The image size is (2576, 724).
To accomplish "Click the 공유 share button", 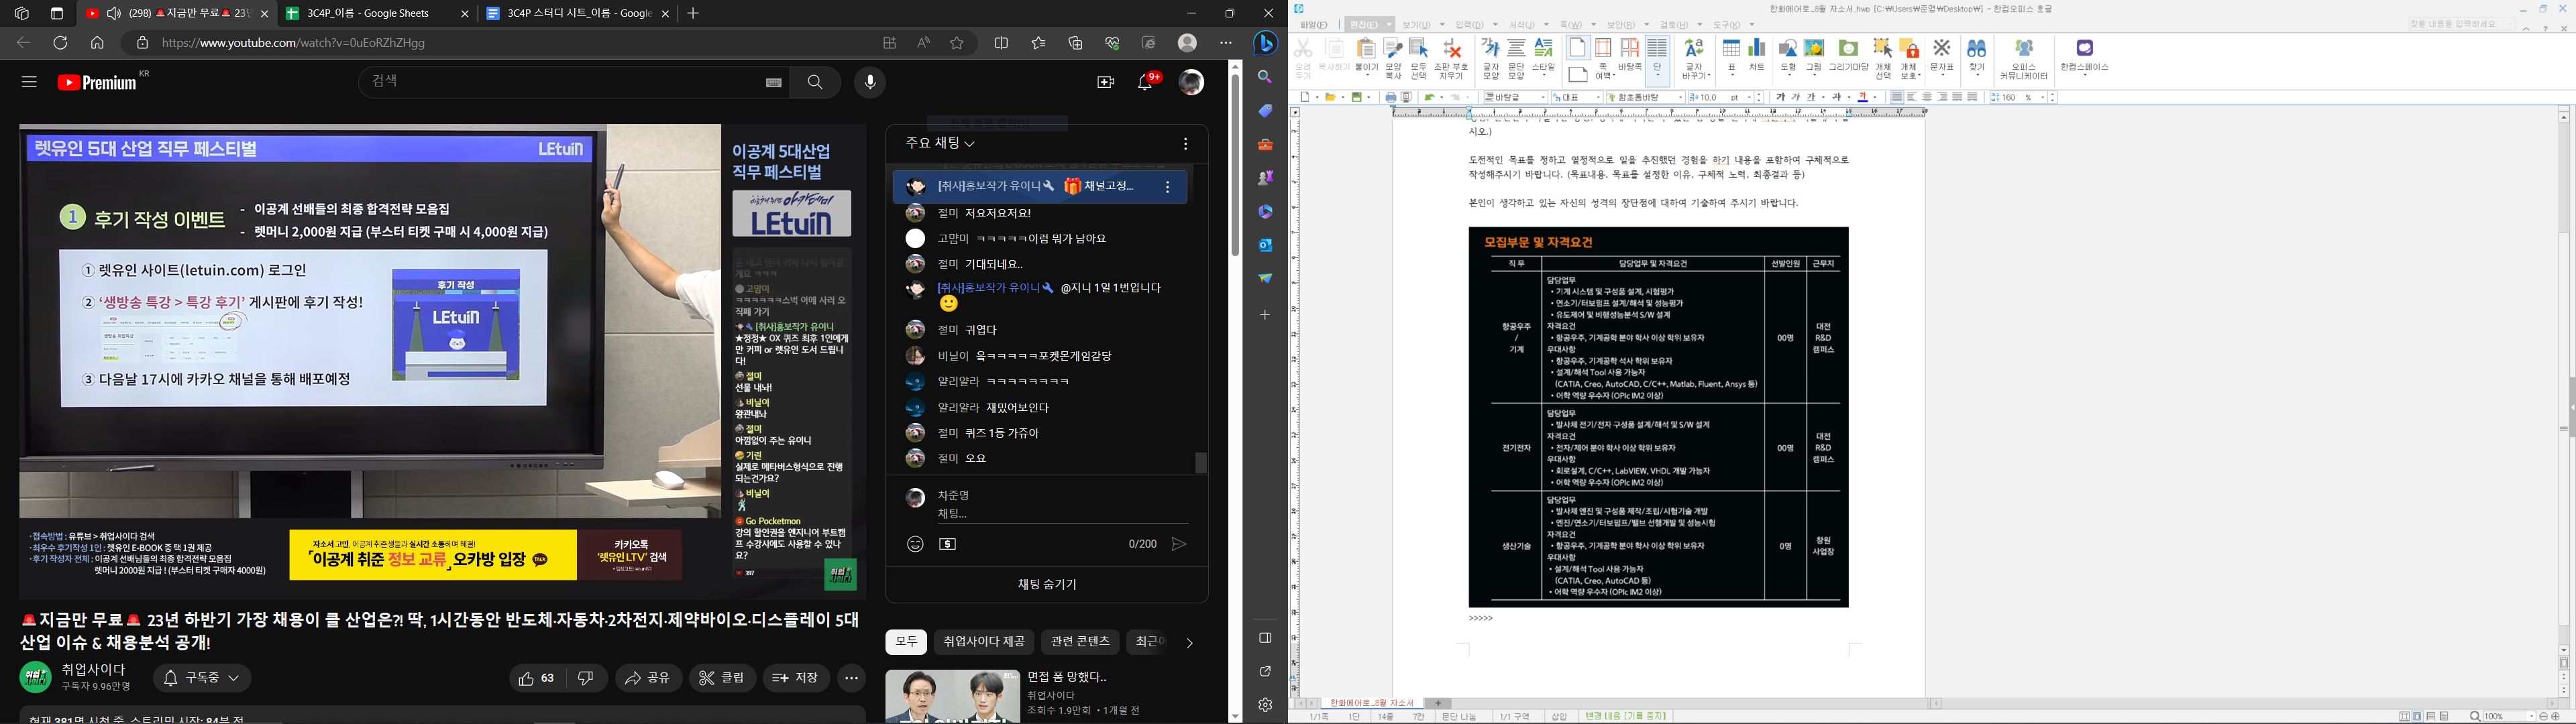I will click(649, 678).
